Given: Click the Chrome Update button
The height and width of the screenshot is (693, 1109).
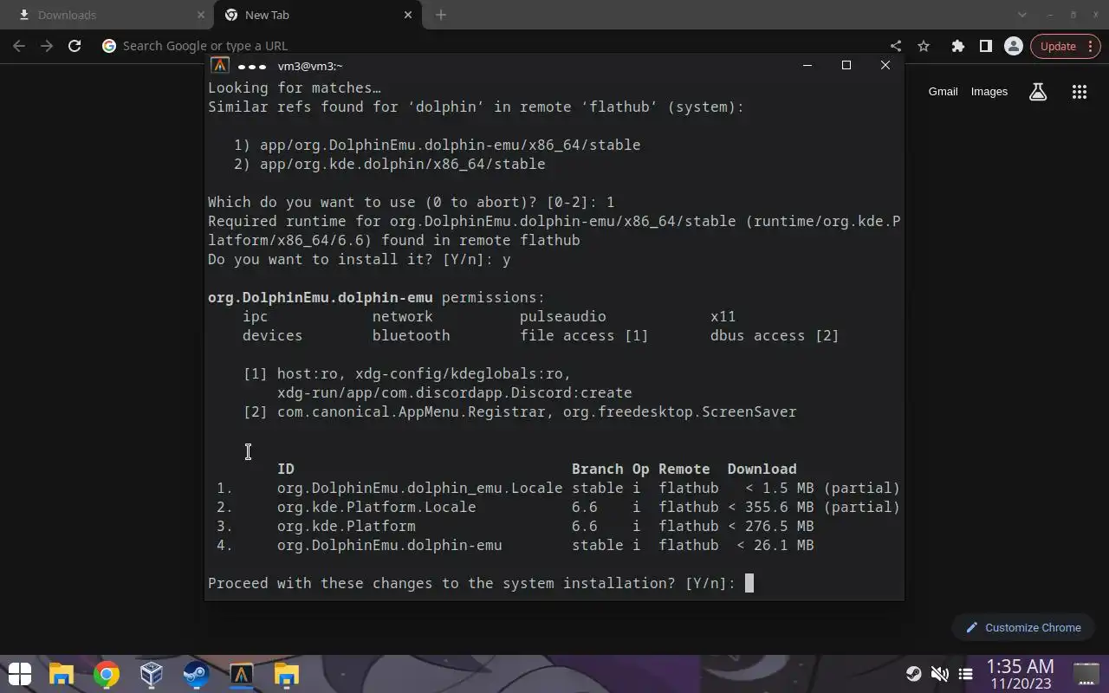Looking at the screenshot, I should click(x=1058, y=46).
